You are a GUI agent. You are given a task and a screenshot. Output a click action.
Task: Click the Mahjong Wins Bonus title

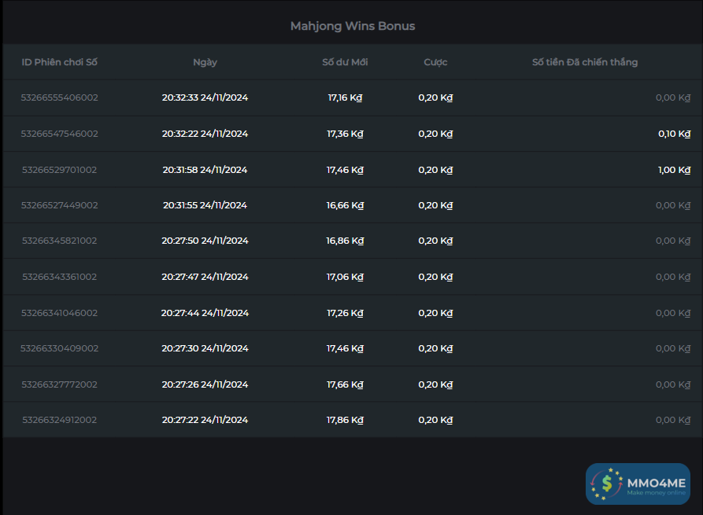click(x=352, y=26)
